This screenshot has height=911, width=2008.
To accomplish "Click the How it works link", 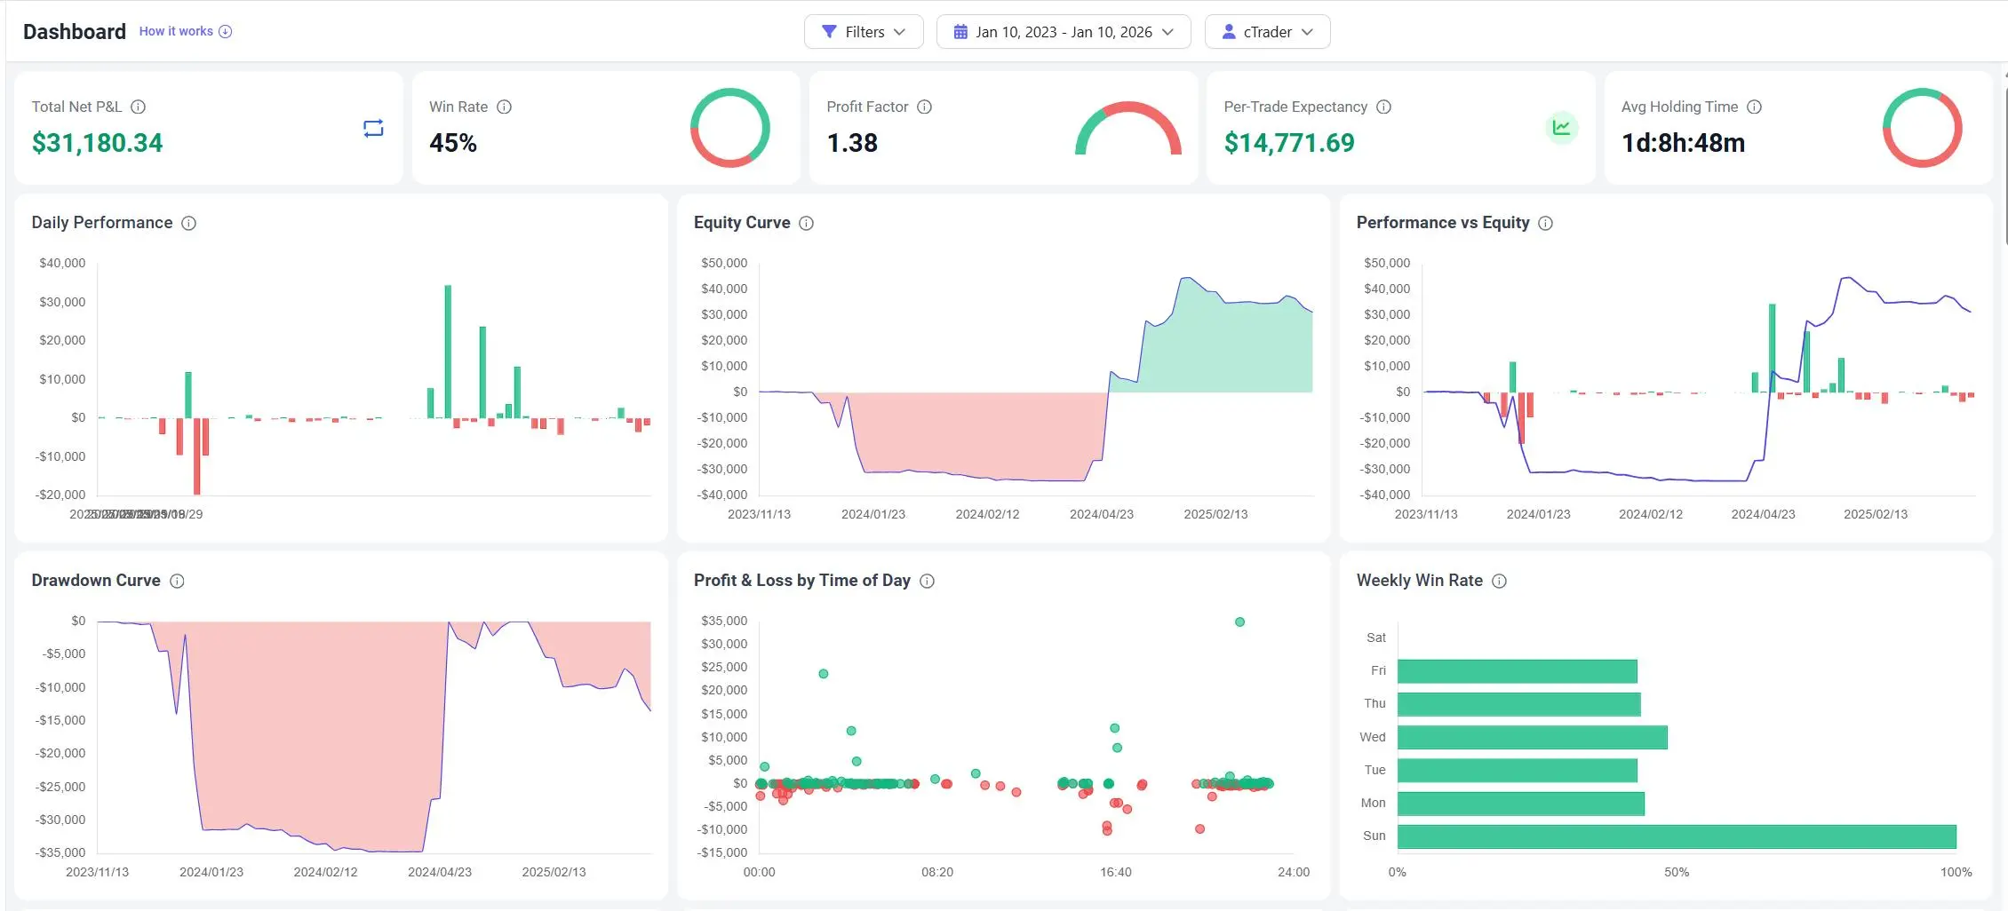I will point(176,30).
